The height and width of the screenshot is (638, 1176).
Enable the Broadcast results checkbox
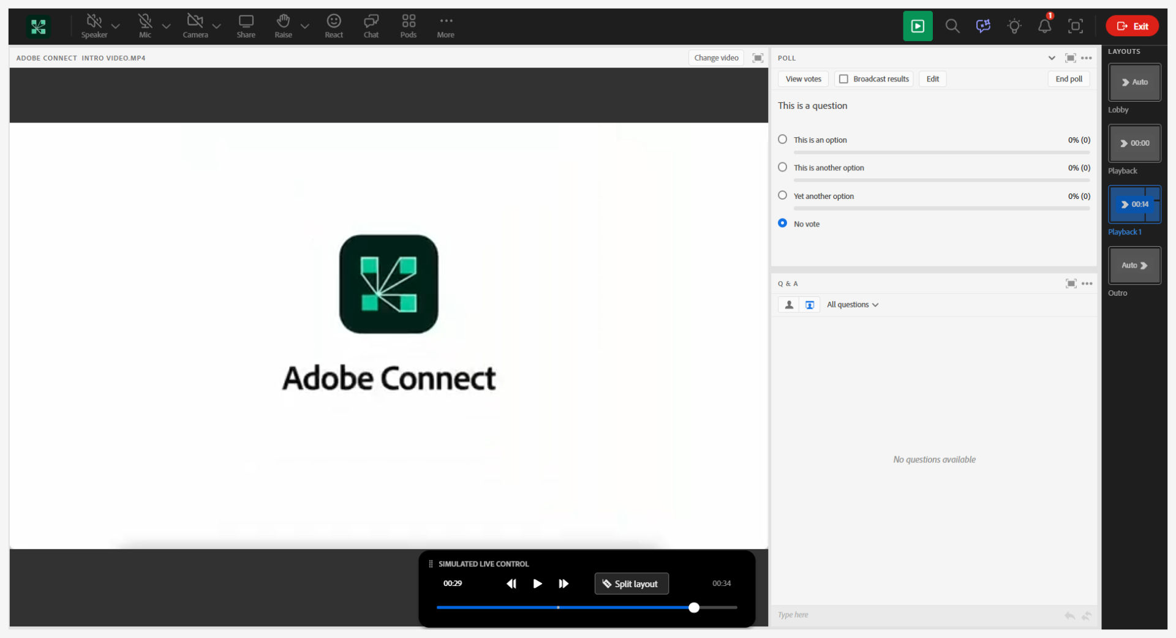(843, 79)
